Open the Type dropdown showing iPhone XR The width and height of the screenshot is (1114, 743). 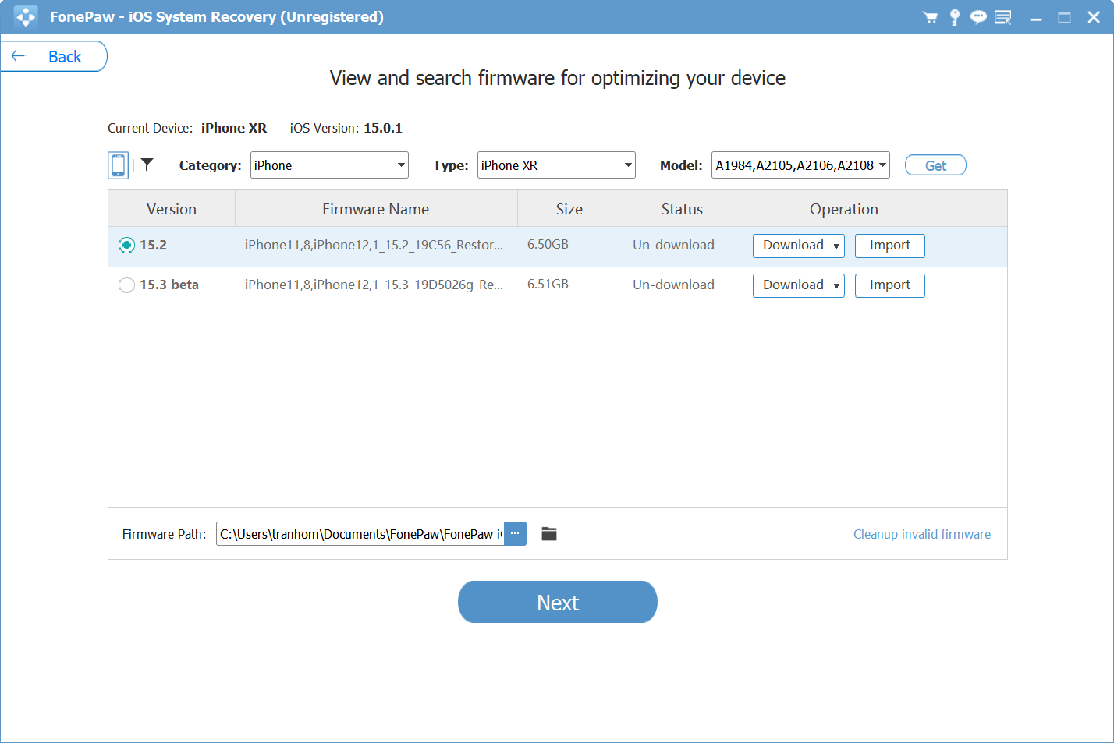click(556, 165)
